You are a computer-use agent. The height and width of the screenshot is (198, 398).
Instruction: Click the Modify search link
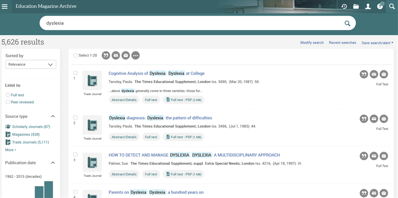tap(312, 43)
